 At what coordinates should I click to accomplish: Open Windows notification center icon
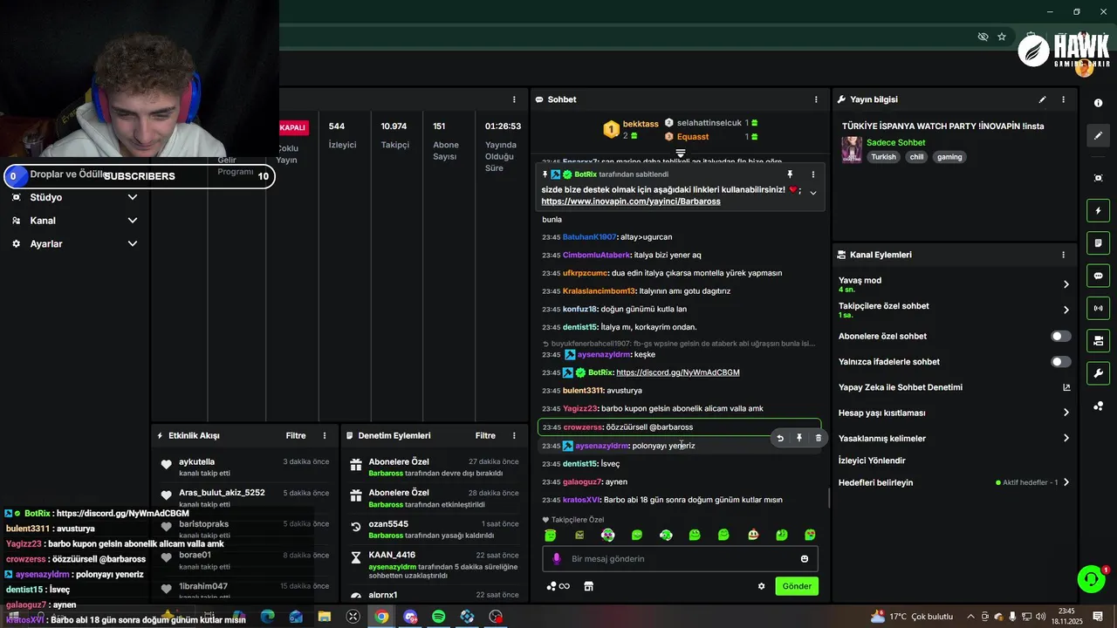pos(1098,617)
